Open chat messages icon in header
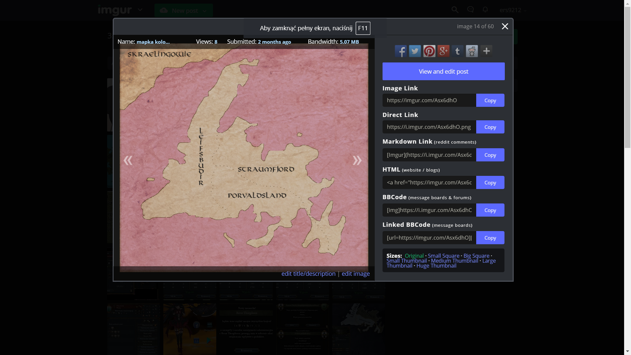This screenshot has width=631, height=355. click(470, 10)
